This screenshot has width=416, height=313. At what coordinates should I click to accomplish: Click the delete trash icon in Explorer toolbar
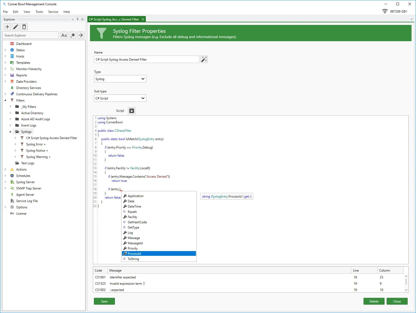tap(24, 27)
